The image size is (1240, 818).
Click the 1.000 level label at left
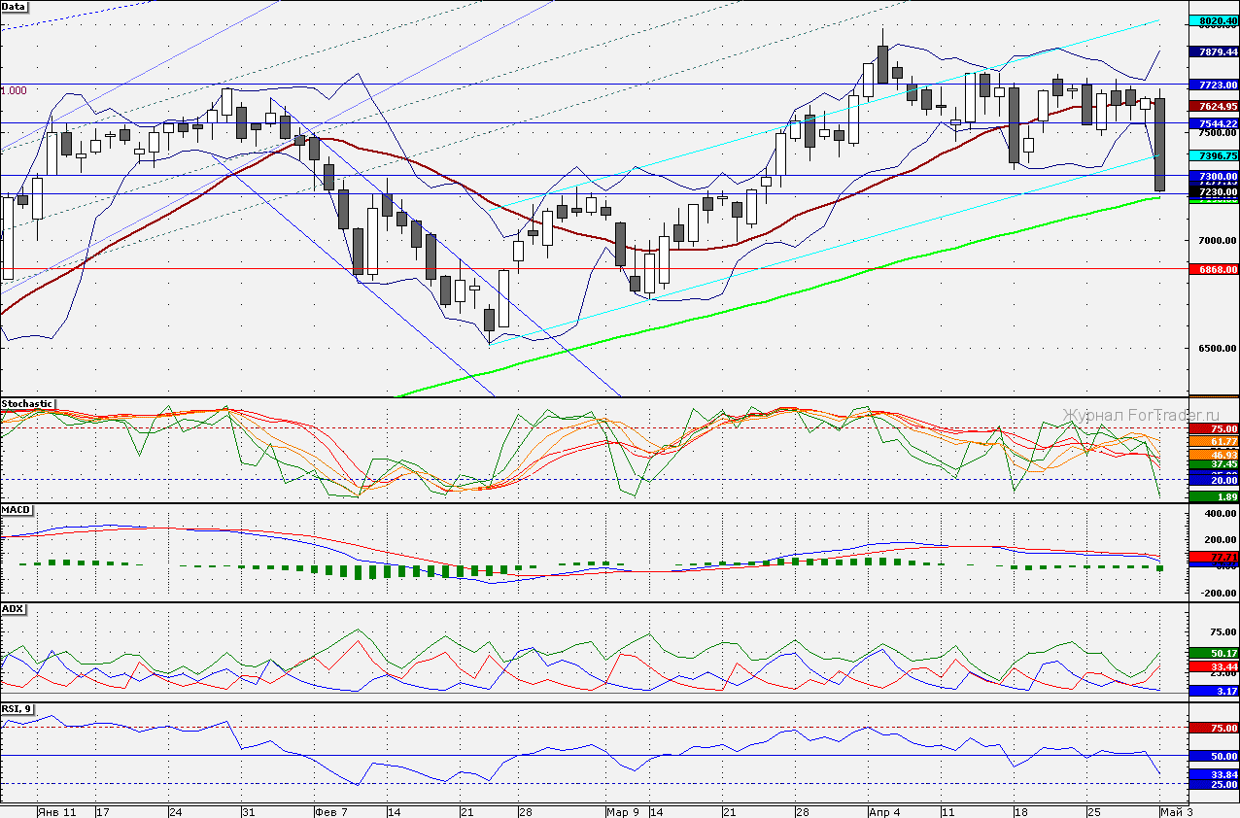tap(14, 90)
